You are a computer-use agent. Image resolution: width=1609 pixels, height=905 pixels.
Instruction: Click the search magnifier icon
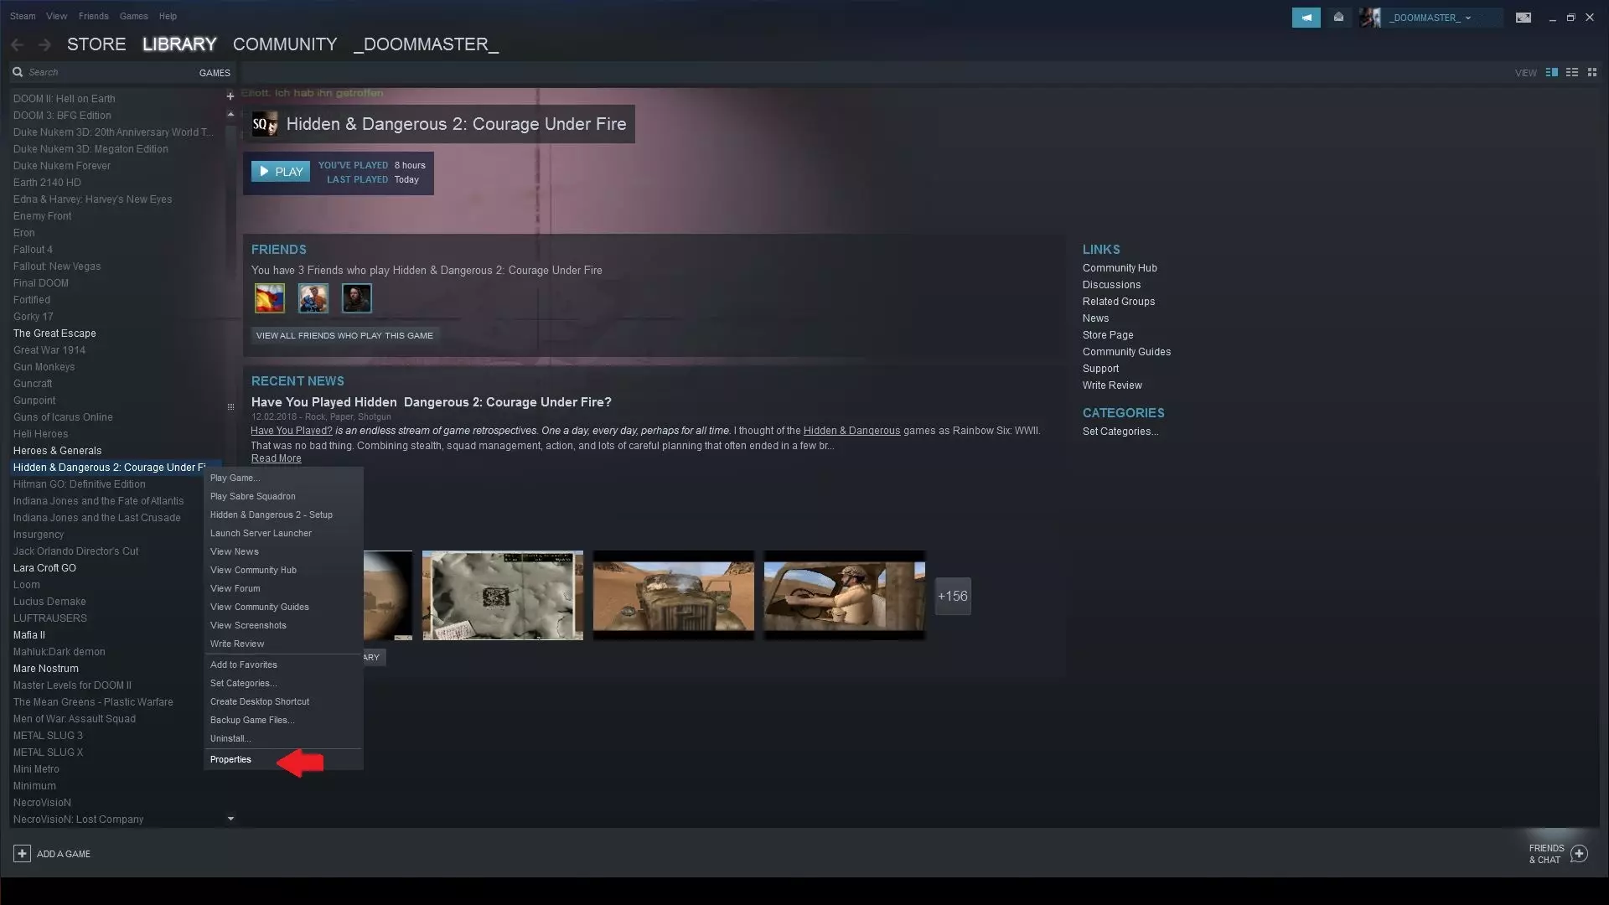click(x=18, y=72)
